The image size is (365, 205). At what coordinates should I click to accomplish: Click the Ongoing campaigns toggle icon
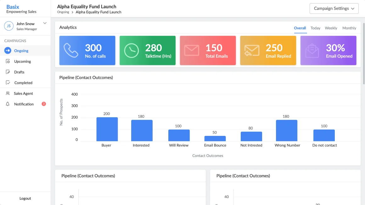[x=8, y=51]
